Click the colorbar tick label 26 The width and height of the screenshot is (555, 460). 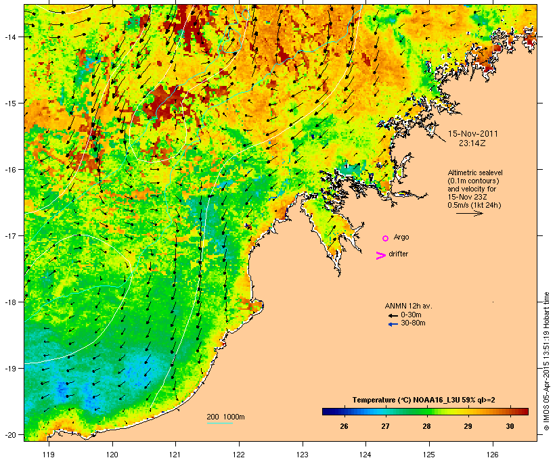pyautogui.click(x=344, y=426)
